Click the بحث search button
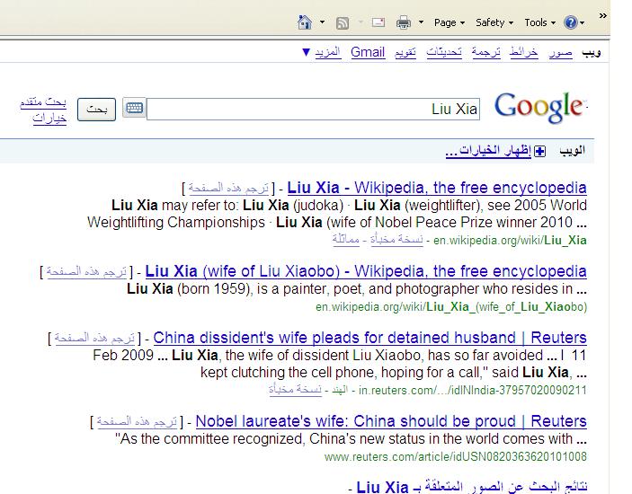The width and height of the screenshot is (632, 494). tap(96, 109)
